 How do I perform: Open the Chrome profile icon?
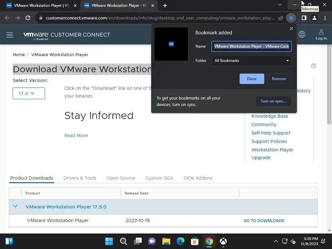pos(314,18)
